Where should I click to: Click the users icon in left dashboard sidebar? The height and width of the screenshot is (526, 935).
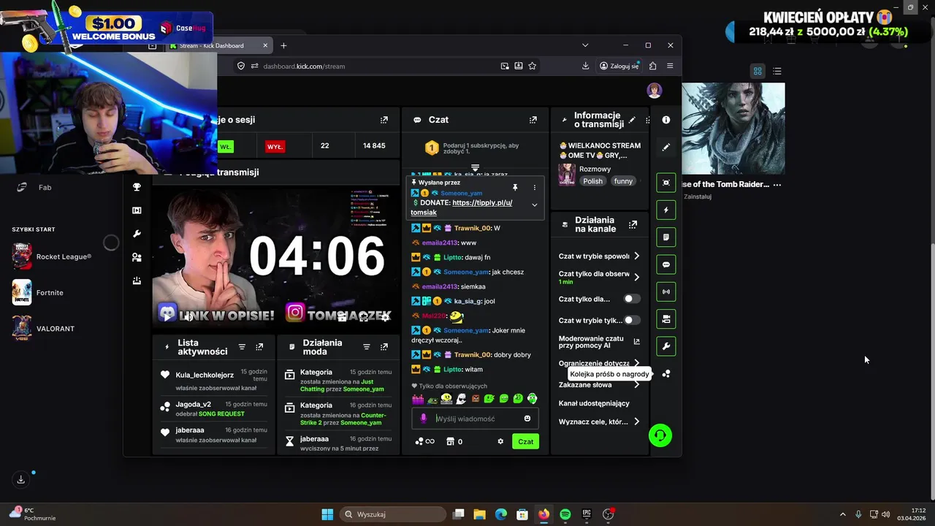(137, 257)
